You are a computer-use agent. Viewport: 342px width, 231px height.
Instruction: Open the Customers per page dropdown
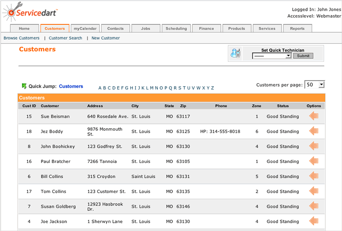pyautogui.click(x=315, y=85)
